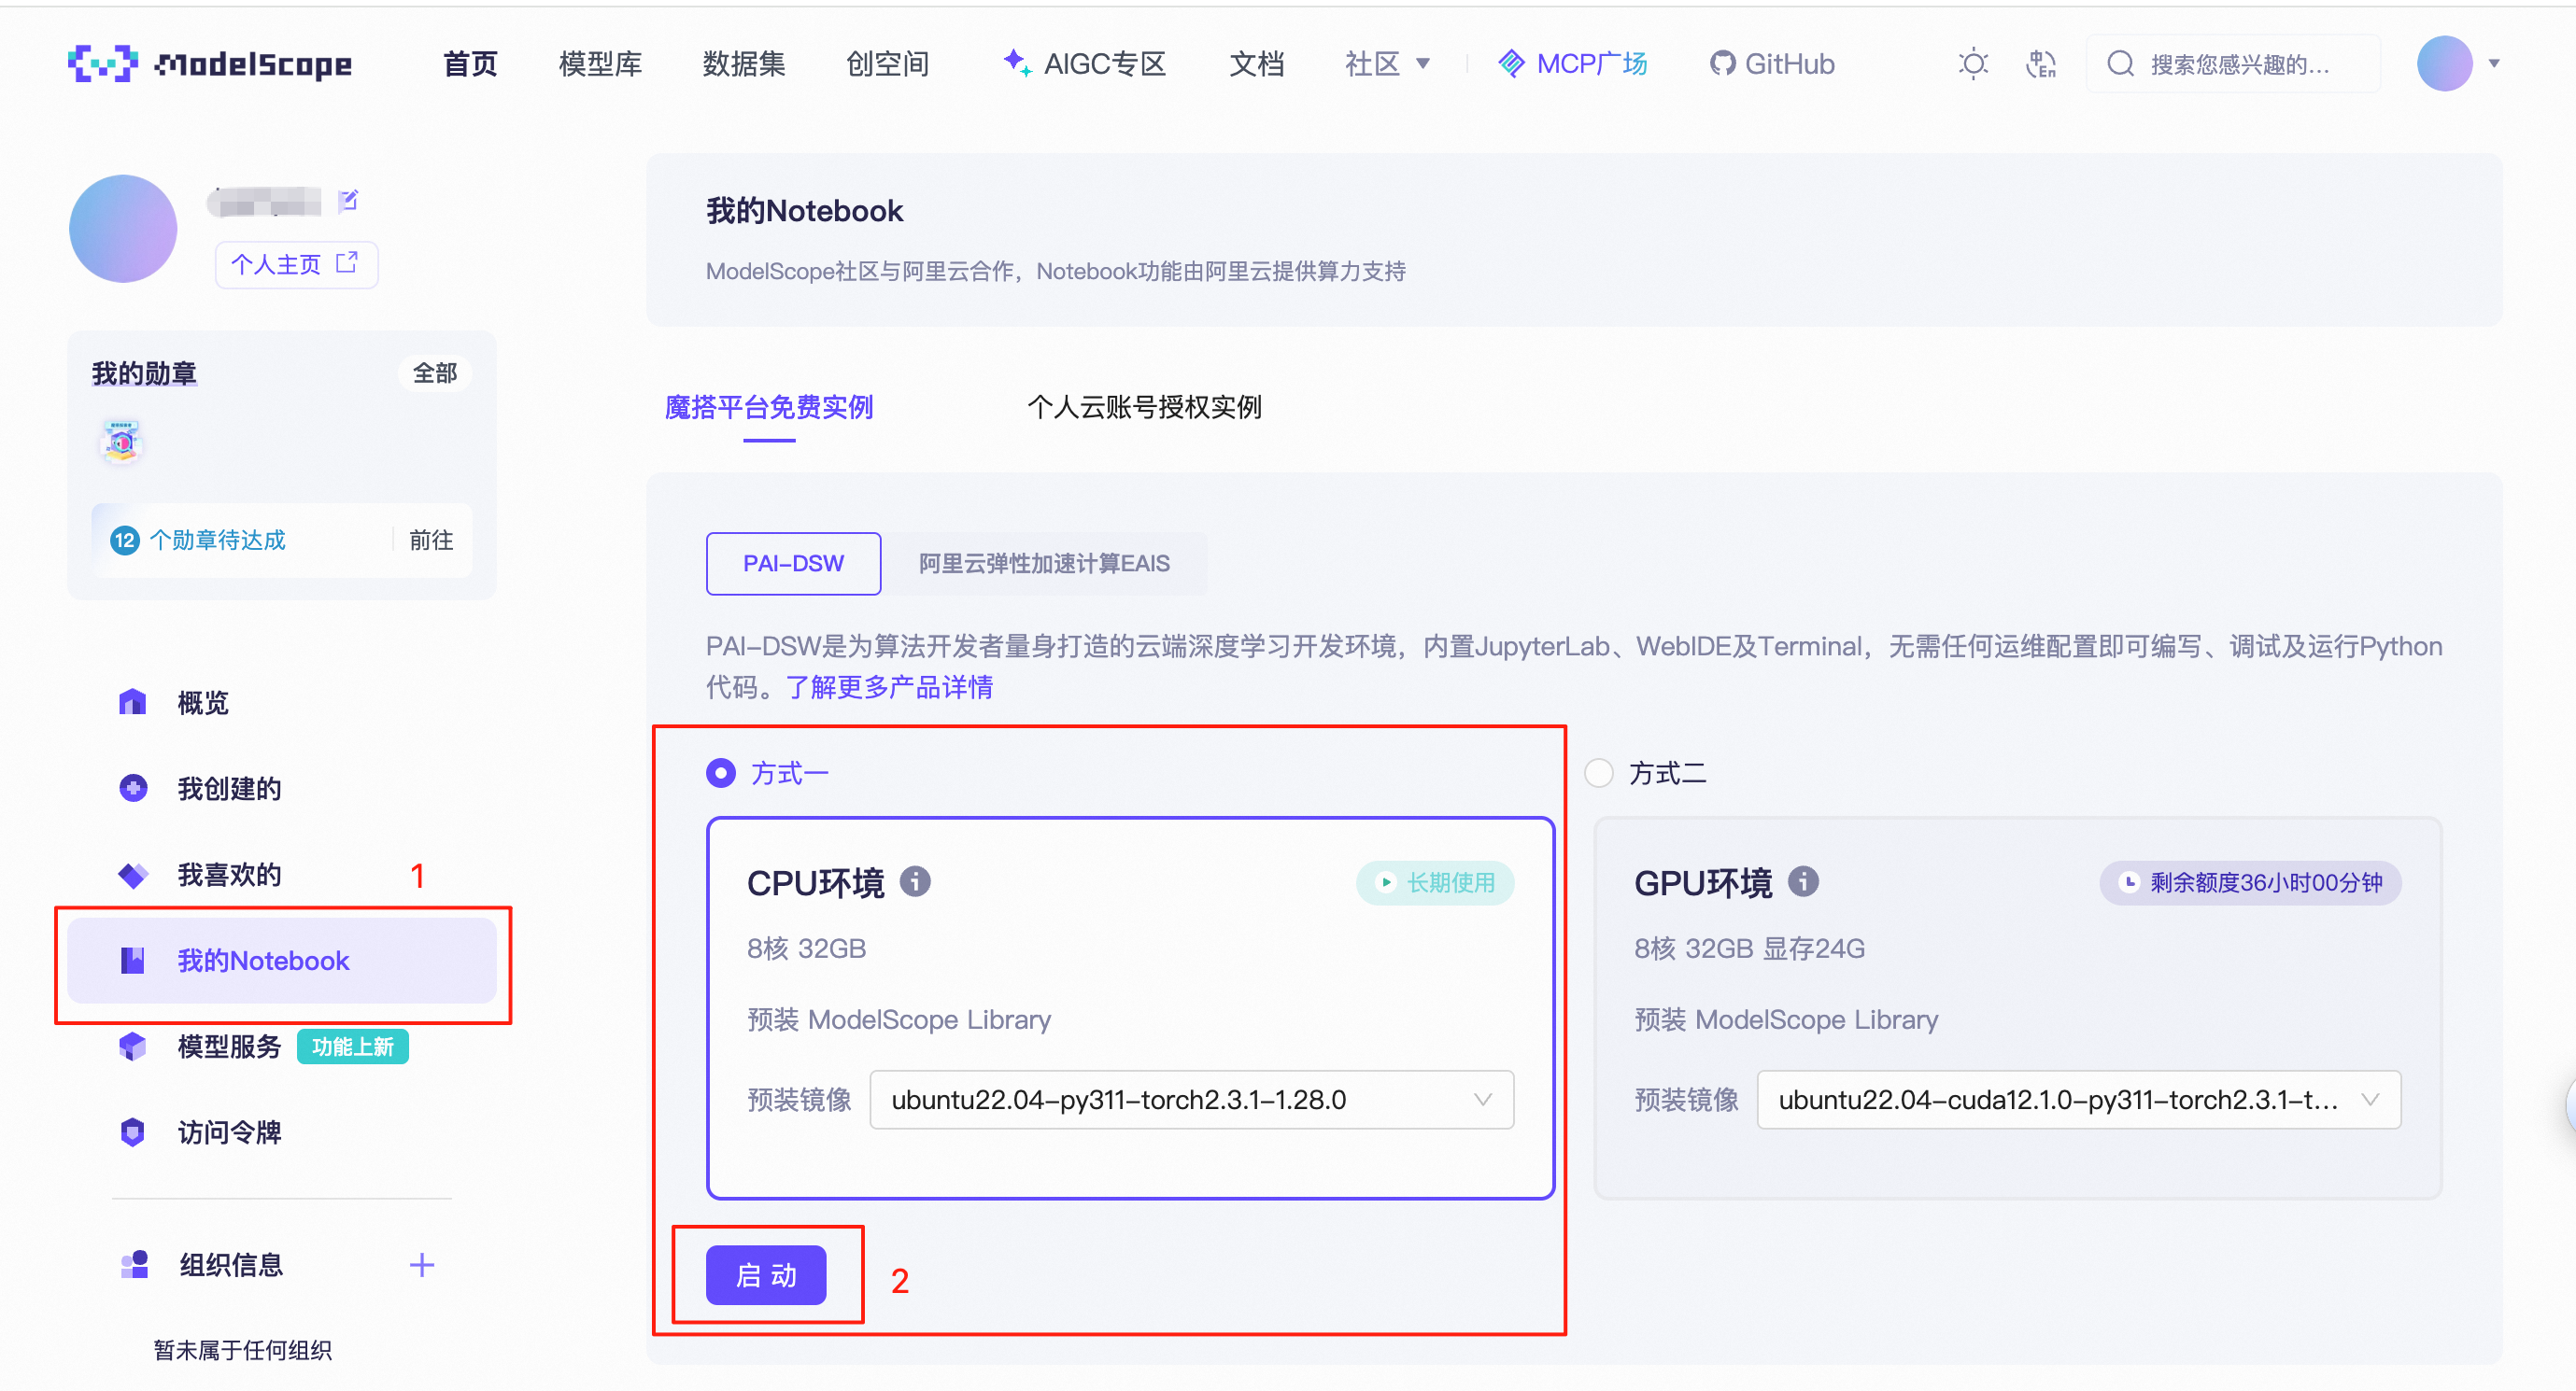Select the 方式二 radio button
This screenshot has width=2576, height=1391.
1600,772
